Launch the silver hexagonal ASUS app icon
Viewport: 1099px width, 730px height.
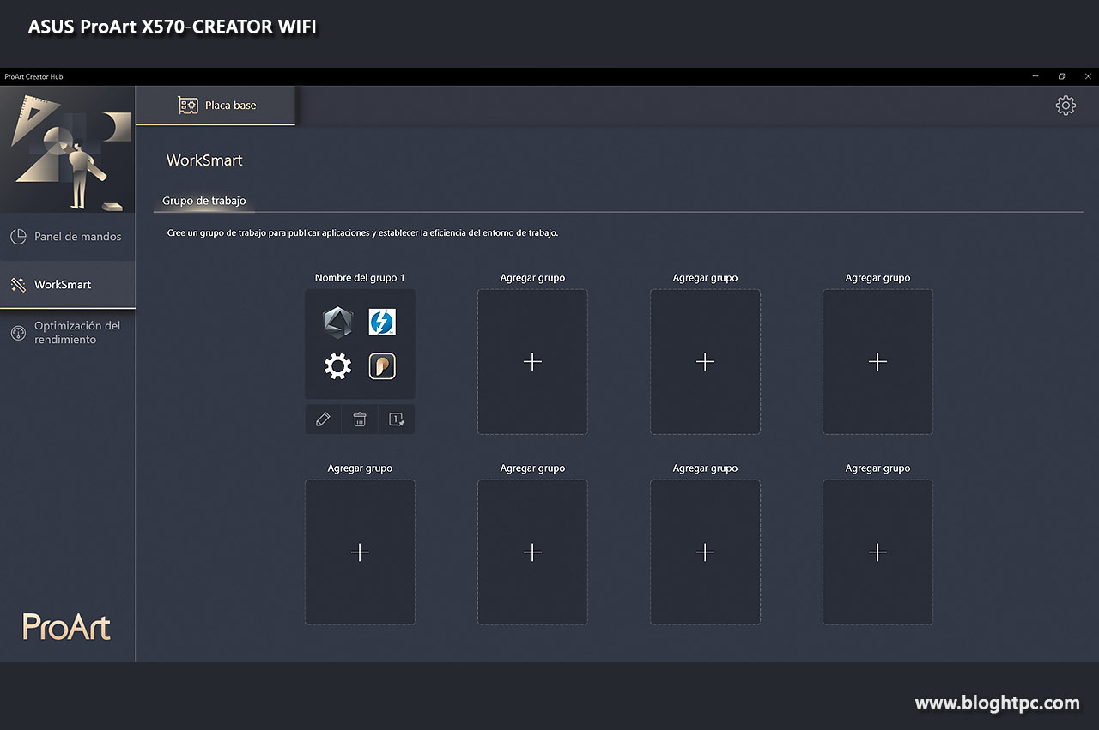click(x=337, y=322)
